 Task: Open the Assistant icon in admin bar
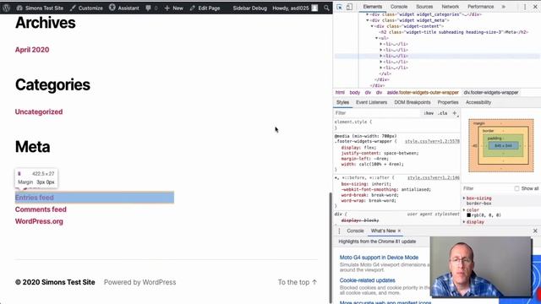click(112, 8)
